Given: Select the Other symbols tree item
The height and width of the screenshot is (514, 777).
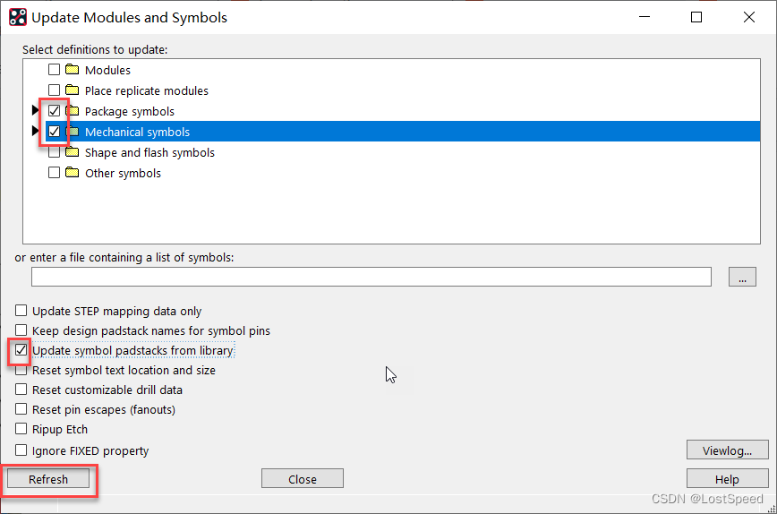Looking at the screenshot, I should tap(123, 173).
